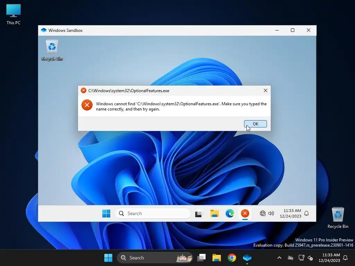Open the host notification bell
The height and width of the screenshot is (266, 355).
pos(345,258)
